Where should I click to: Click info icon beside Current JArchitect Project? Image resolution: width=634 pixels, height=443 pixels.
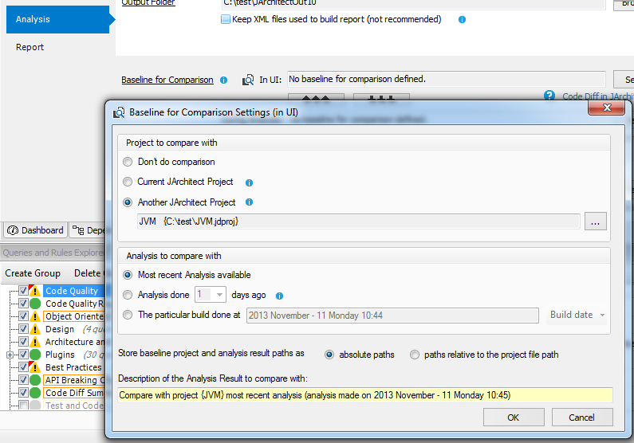coord(249,182)
